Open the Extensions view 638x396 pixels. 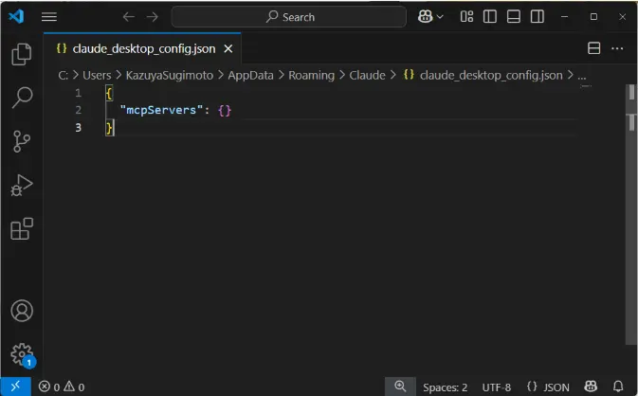21,228
